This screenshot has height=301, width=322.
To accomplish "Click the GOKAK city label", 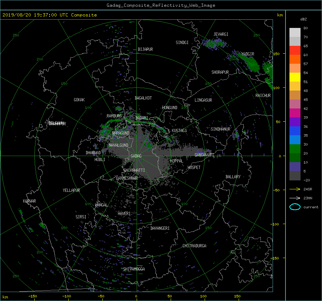I will click(79, 100).
